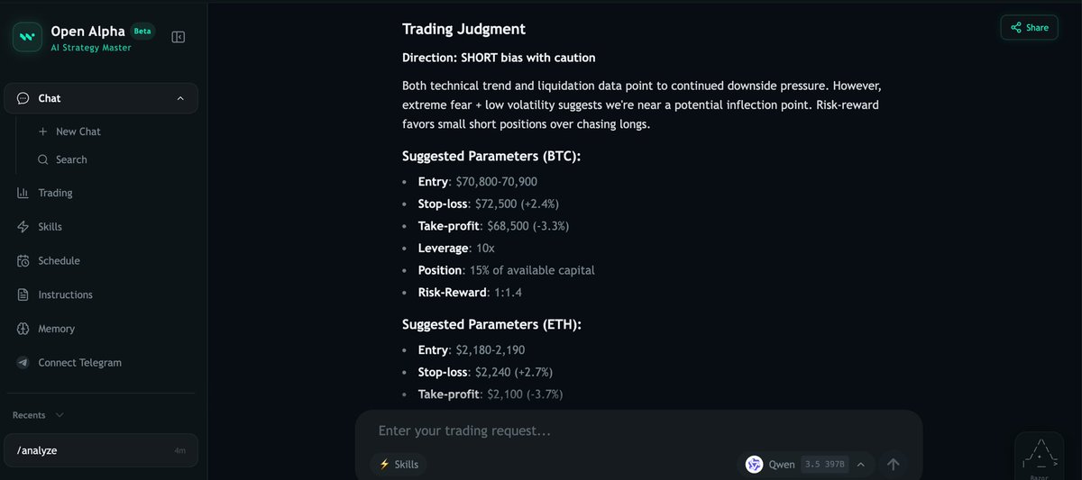Expand the Recents list chevron
This screenshot has height=480, width=1082.
click(60, 415)
